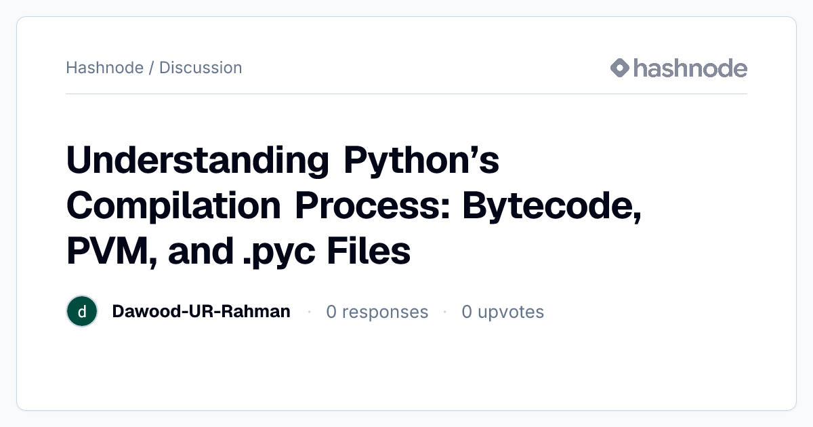813x427 pixels.
Task: Click the slash separator in the breadcrumb
Action: (151, 68)
